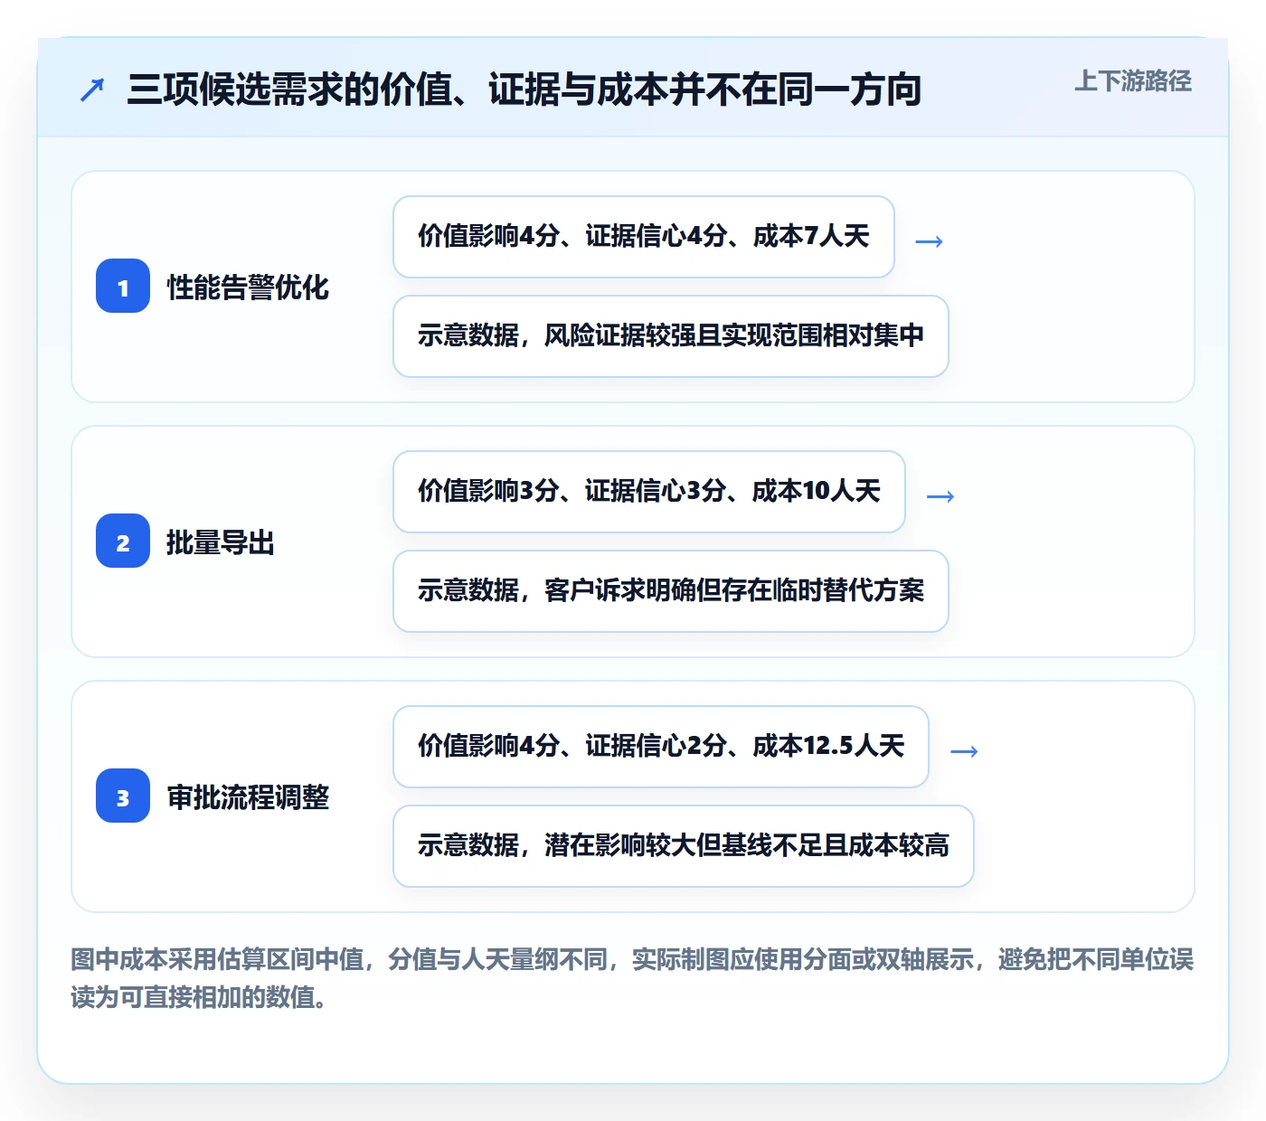This screenshot has width=1266, height=1121.
Task: Click the diagonal arrow icon beside the title
Action: (92, 89)
